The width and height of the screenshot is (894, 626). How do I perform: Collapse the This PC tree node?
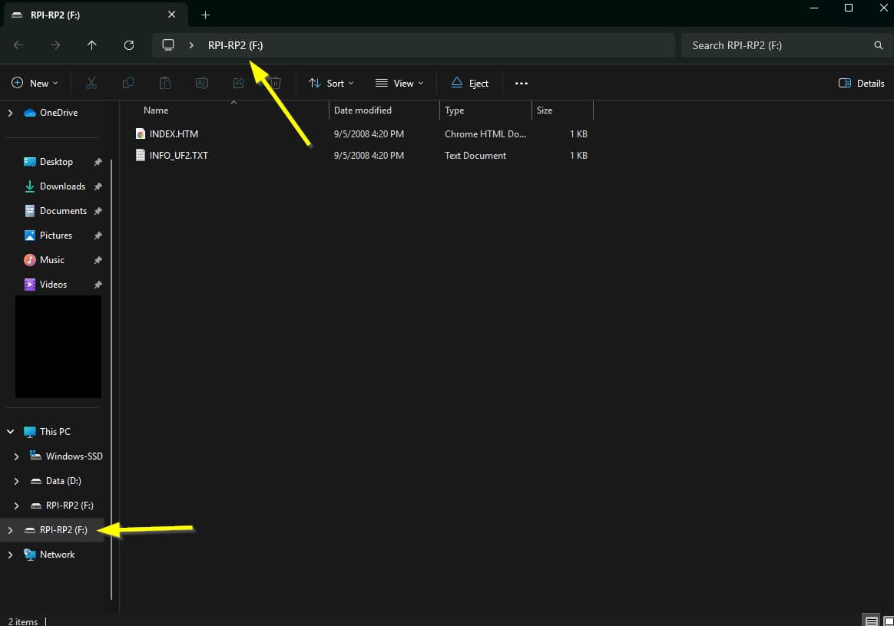click(10, 432)
